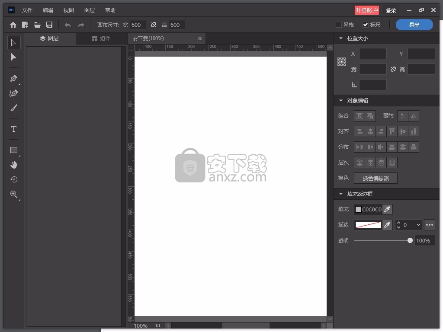Click the 登录 login button
This screenshot has width=443, height=332.
click(x=391, y=10)
